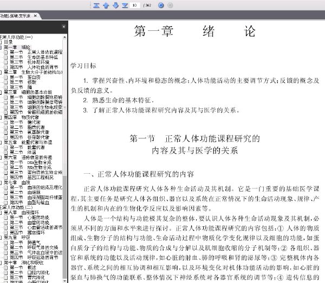Select the 正常人体功能(二) root bookmark
The height and width of the screenshot is (283, 325).
tap(16, 207)
